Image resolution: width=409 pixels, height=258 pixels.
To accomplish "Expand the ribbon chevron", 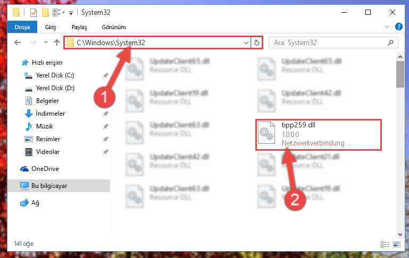I will coord(387,27).
